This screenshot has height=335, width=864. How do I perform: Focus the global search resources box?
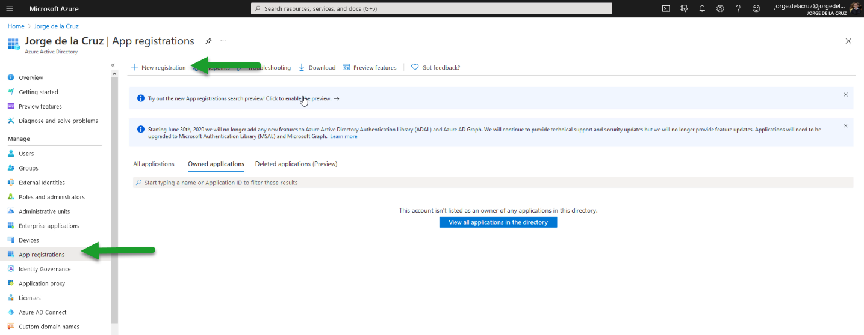click(431, 8)
